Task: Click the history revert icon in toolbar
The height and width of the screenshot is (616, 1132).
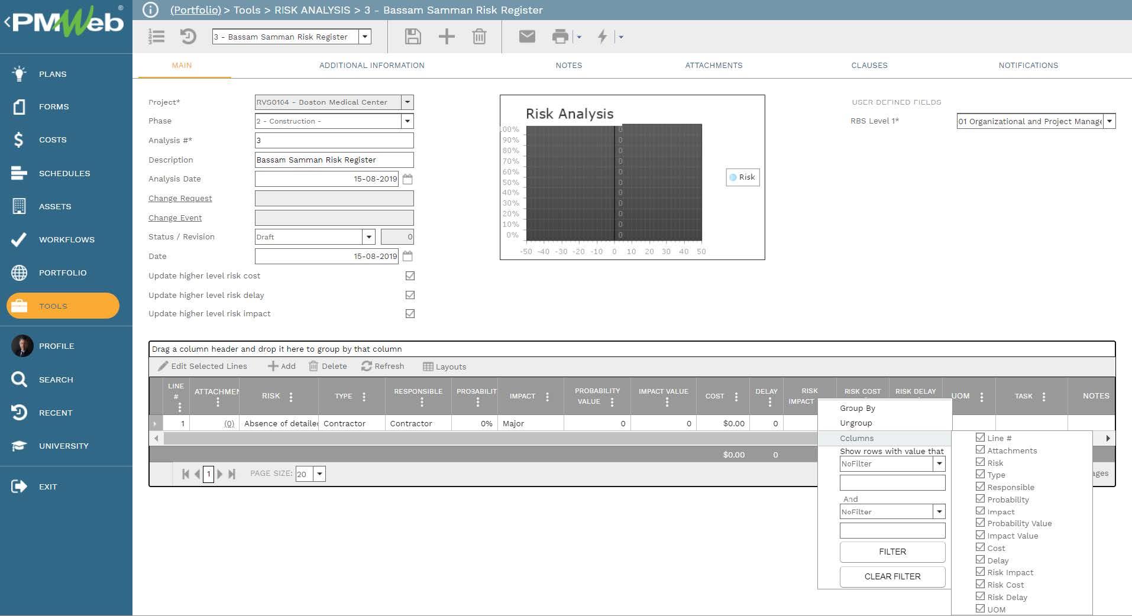Action: 188,37
